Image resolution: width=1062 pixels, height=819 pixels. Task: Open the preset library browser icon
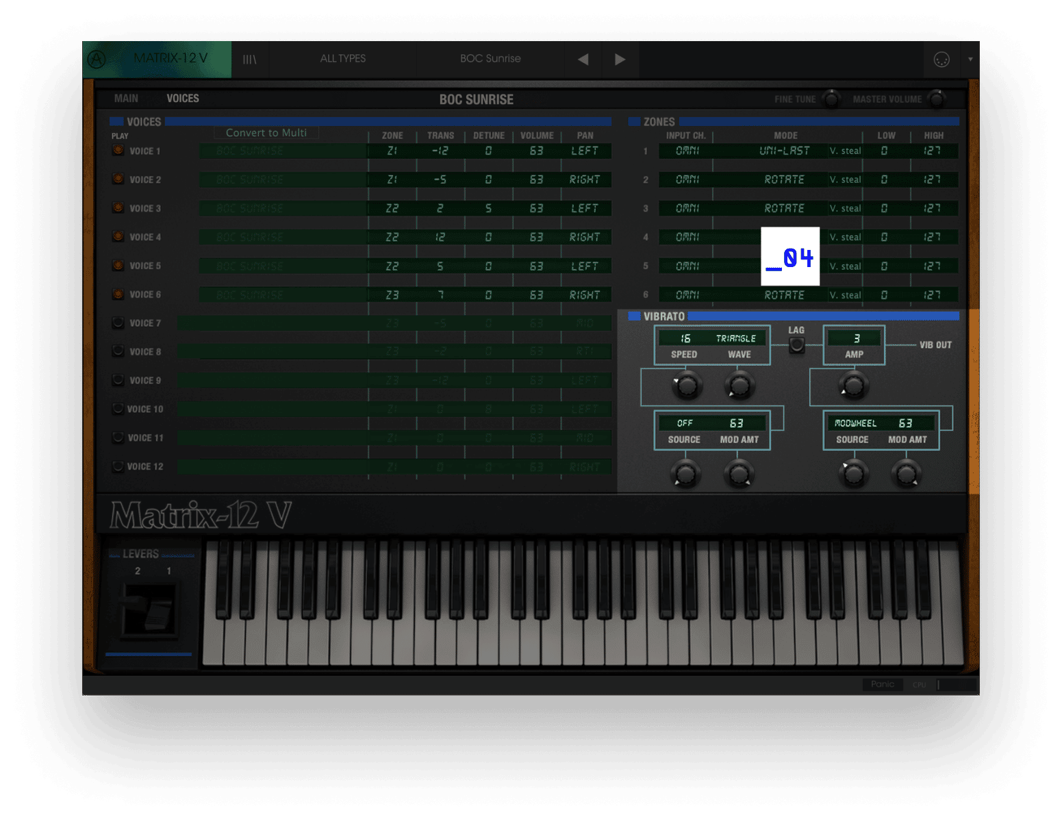tap(250, 59)
